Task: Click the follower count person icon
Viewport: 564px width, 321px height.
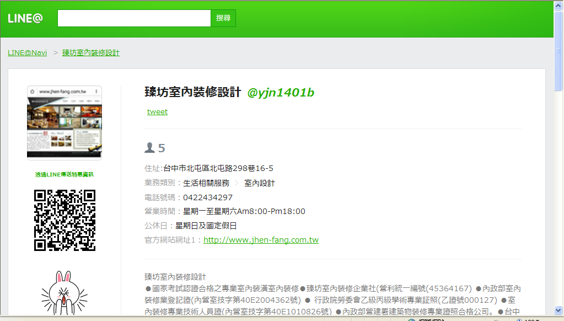Action: pos(149,148)
